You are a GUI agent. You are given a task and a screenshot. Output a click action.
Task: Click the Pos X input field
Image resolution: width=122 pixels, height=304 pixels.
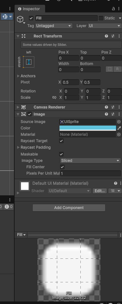[x=69, y=58]
